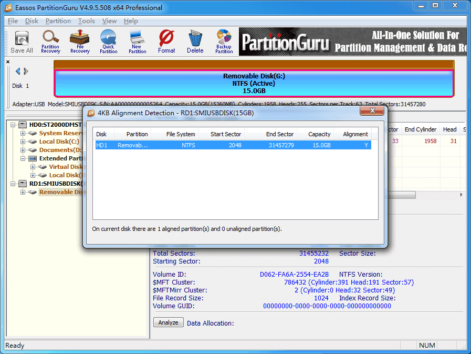This screenshot has width=471, height=354.
Task: Expand the System Reserved partition node
Action: [x=23, y=133]
